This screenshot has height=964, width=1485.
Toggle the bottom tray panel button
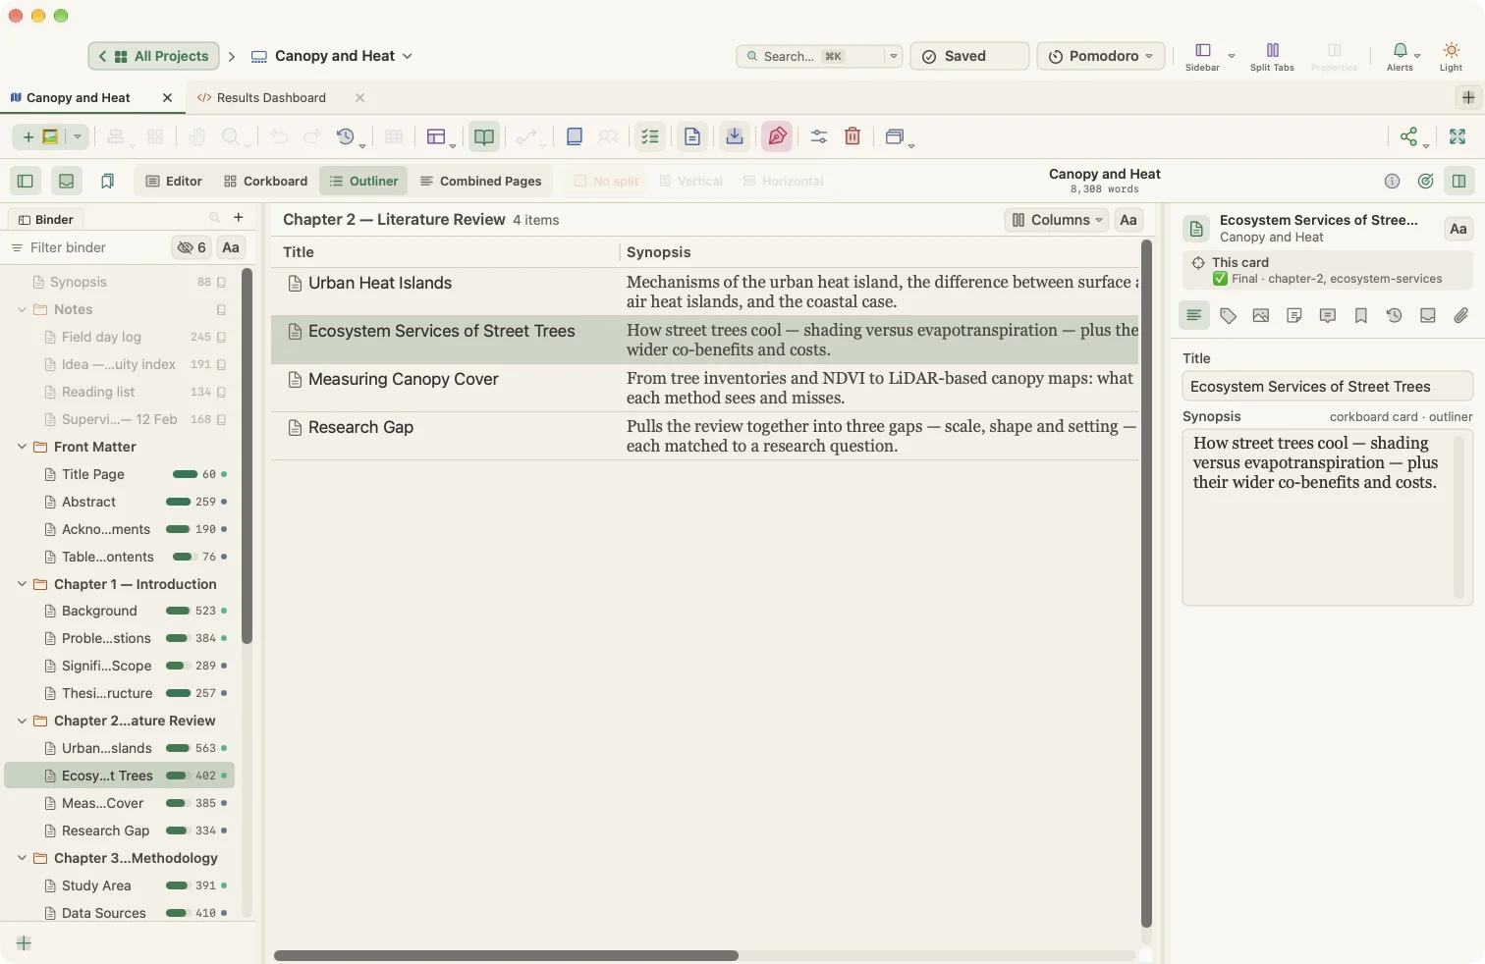(x=66, y=181)
